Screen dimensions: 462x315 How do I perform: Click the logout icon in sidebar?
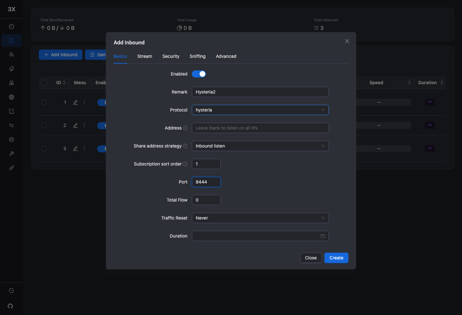click(x=12, y=291)
